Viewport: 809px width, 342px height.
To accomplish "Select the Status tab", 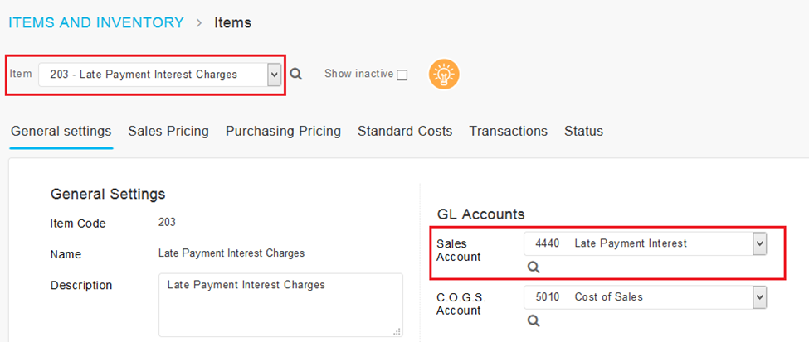I will tap(583, 132).
